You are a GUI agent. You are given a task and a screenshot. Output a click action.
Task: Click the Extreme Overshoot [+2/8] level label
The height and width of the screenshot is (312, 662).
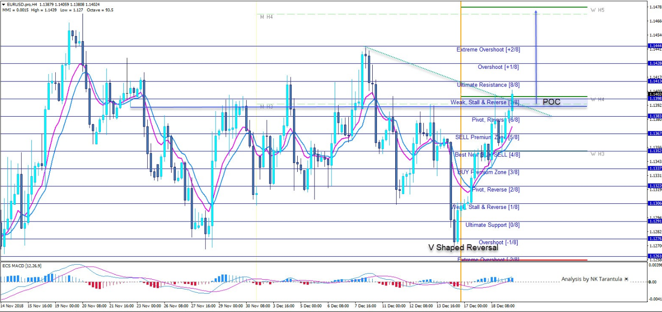[x=488, y=50]
